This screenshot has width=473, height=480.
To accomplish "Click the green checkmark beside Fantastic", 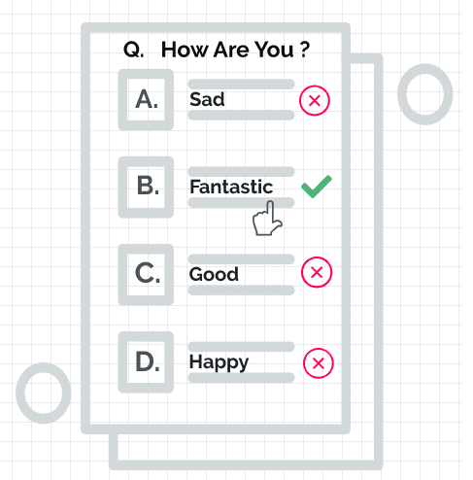I will tap(317, 187).
